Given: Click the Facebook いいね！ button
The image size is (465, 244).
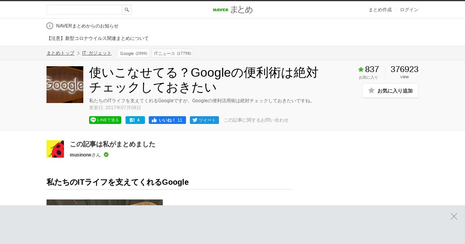Looking at the screenshot, I should 167,120.
